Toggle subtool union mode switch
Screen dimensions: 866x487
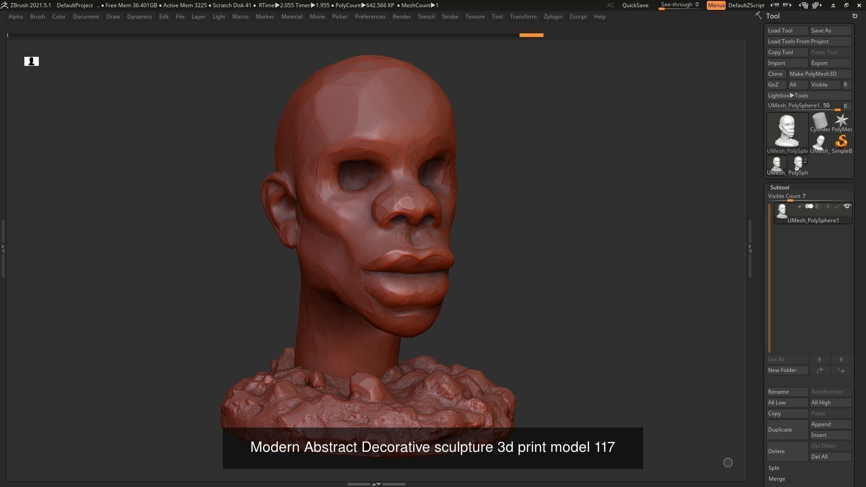click(x=809, y=207)
